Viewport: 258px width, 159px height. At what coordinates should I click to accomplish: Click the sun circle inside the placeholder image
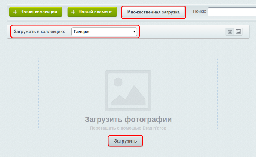click(118, 82)
